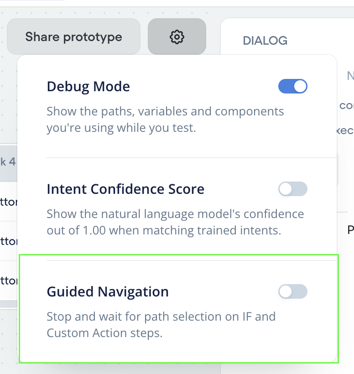Click the Stop and wait path selection description
Viewport: 354px width, 374px height.
click(x=161, y=325)
